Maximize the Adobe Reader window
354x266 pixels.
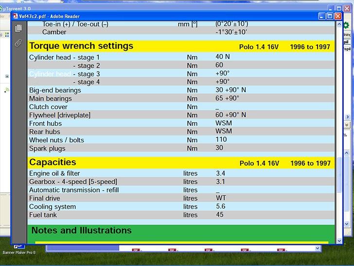coord(330,16)
